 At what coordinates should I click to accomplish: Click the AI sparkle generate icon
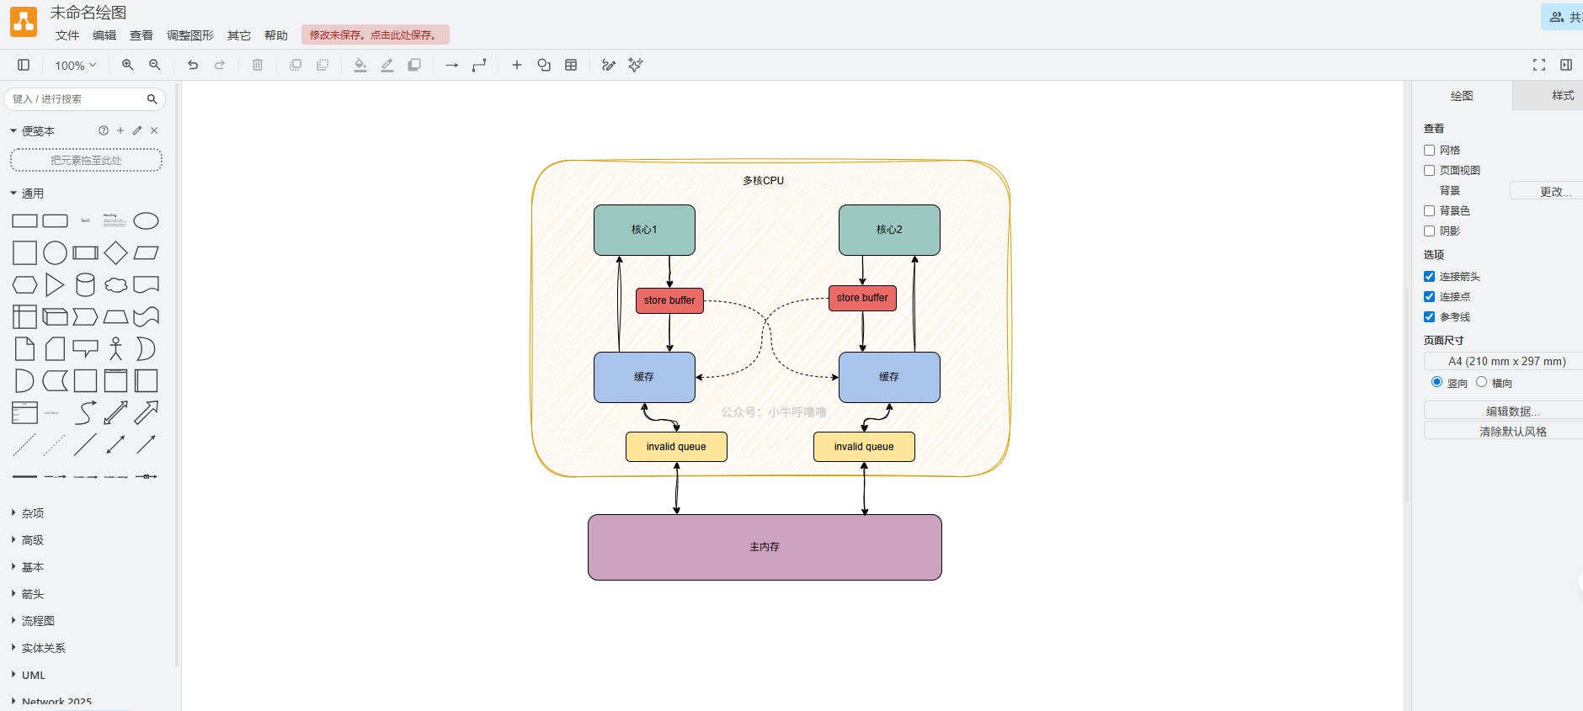636,65
